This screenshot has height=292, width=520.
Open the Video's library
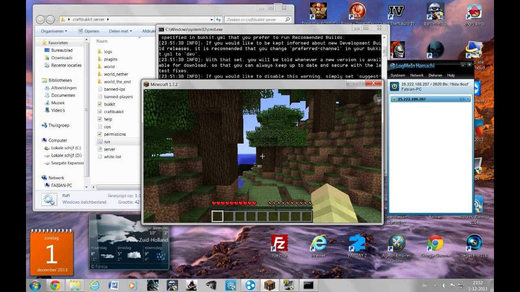tap(58, 110)
